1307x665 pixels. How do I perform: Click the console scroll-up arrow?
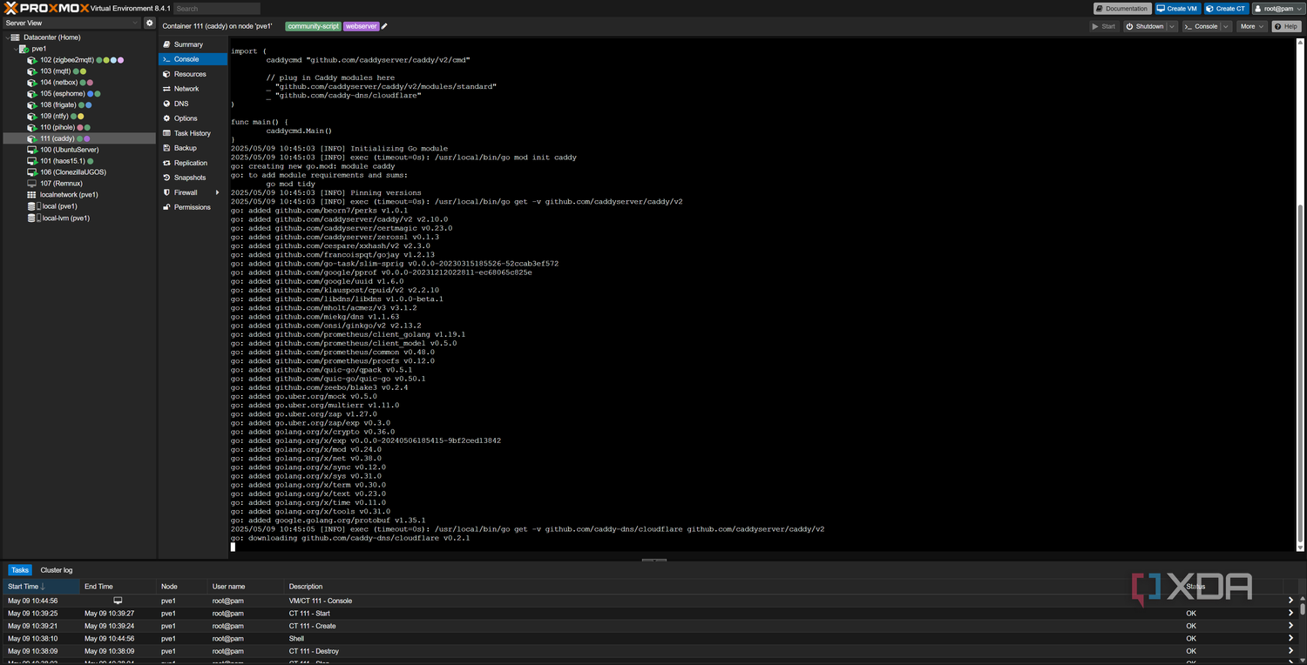pos(1301,41)
